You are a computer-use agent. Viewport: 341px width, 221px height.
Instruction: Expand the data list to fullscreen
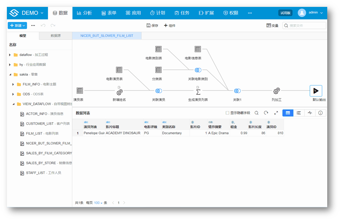[276, 113]
